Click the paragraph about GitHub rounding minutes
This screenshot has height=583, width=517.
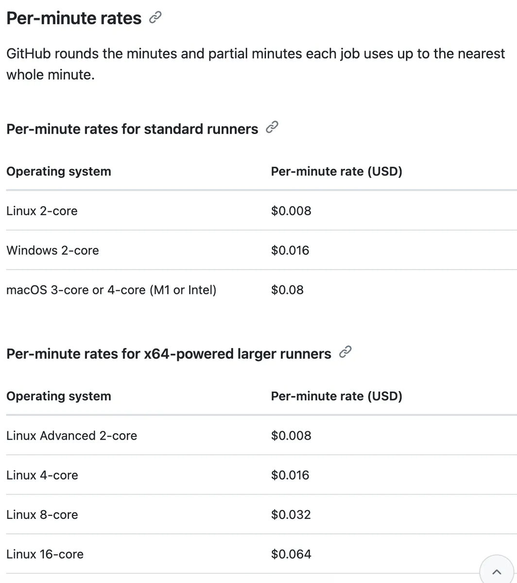pyautogui.click(x=256, y=64)
